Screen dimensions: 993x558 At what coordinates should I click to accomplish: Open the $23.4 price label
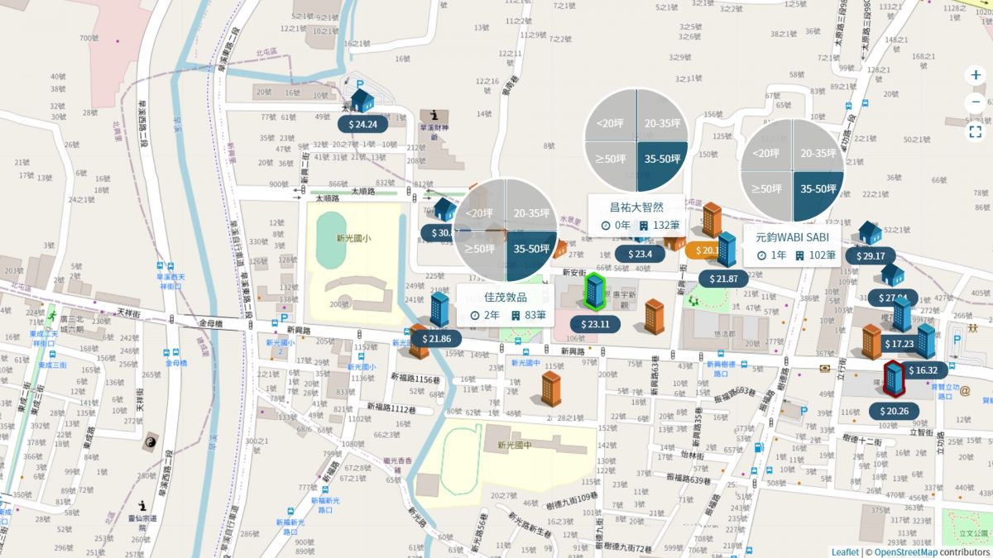[x=640, y=254]
